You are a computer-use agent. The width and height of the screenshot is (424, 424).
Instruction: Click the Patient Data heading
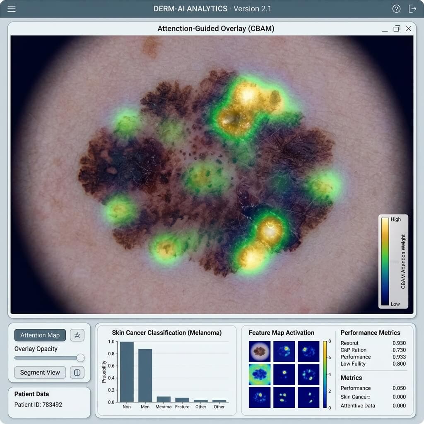tap(31, 394)
